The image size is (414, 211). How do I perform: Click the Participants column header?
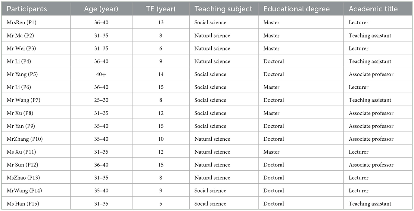click(27, 9)
